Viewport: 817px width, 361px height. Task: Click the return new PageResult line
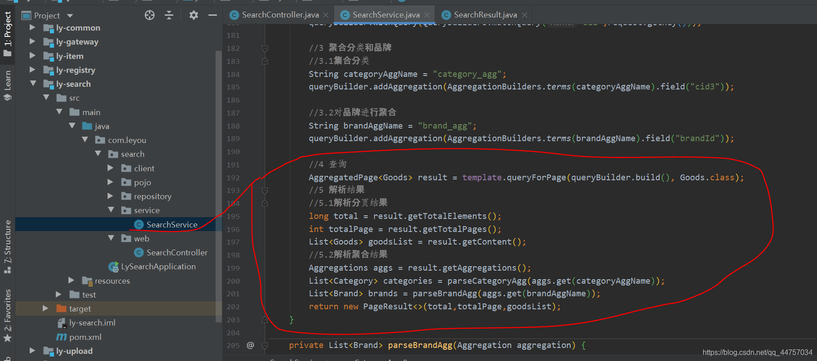[434, 307]
